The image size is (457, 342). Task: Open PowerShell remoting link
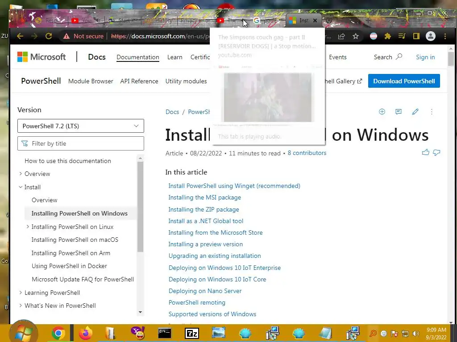pos(197,302)
